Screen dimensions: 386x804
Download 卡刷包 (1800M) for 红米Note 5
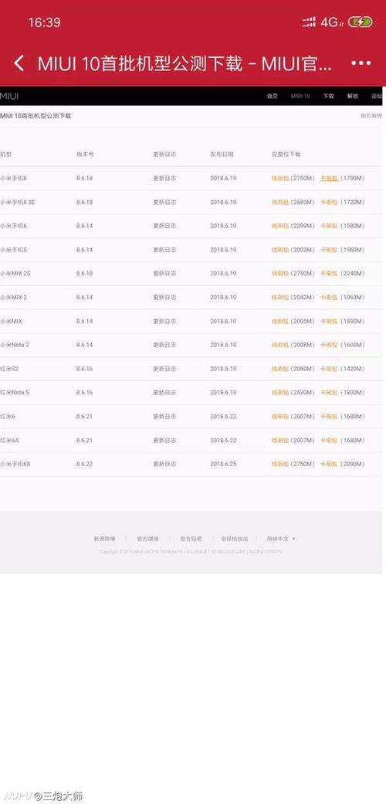(x=329, y=392)
